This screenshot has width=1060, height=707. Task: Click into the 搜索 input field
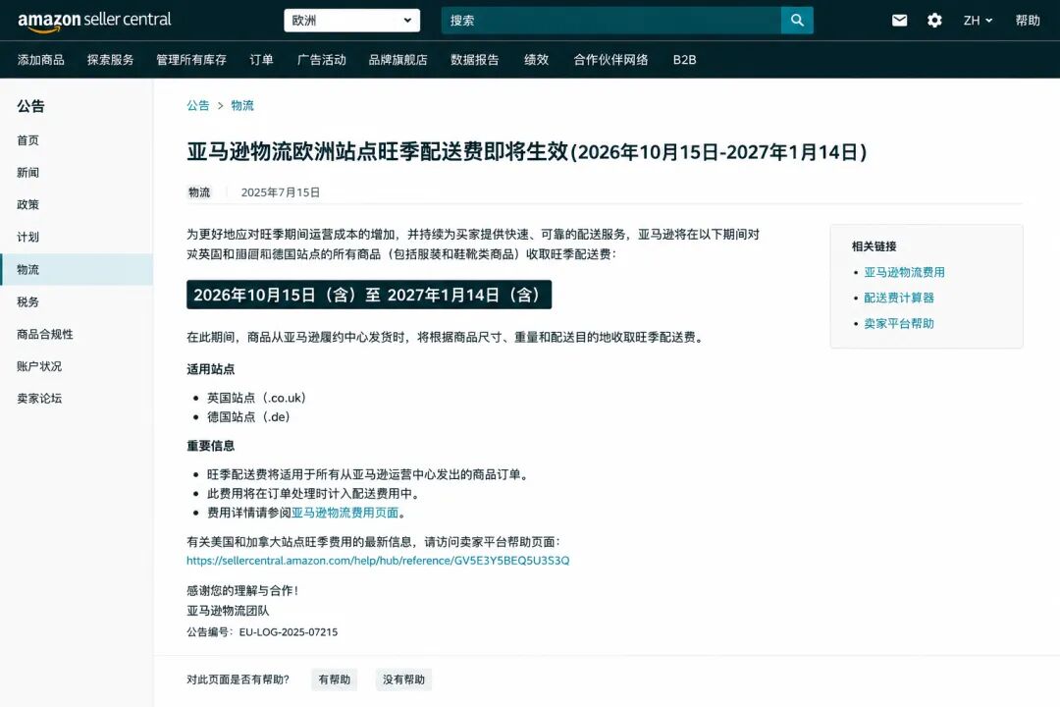pos(611,21)
